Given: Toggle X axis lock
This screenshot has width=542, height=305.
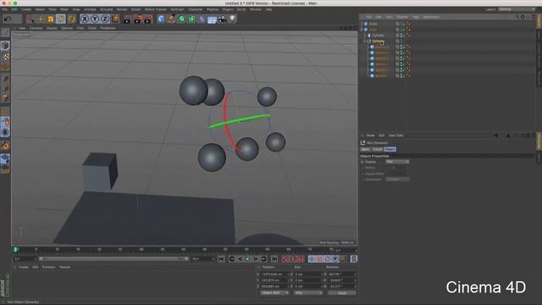Looking at the screenshot, I should tap(85, 19).
